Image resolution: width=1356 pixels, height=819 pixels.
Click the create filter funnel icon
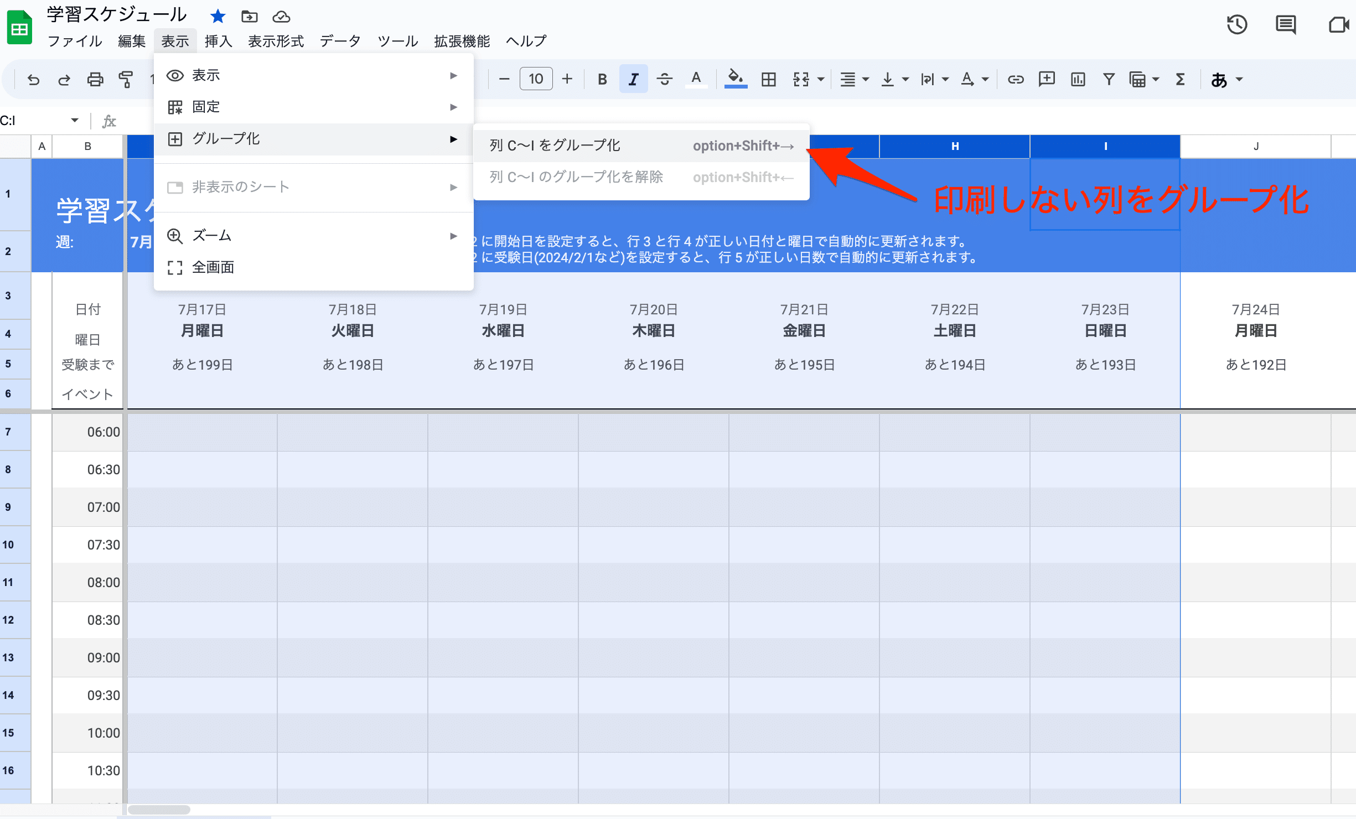(1109, 80)
